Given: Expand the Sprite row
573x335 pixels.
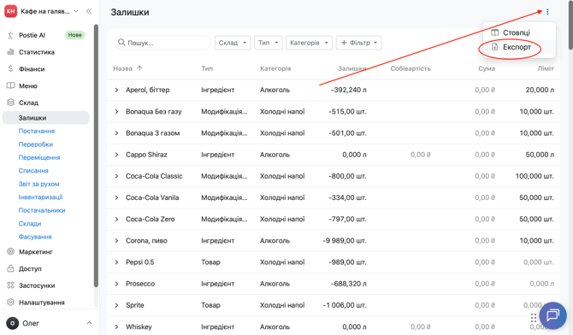Looking at the screenshot, I should pos(116,305).
